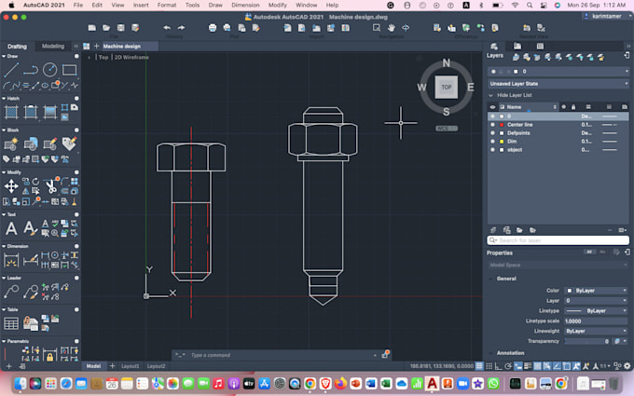Click the Search for layer field
The image size is (634, 396).
[x=558, y=240]
